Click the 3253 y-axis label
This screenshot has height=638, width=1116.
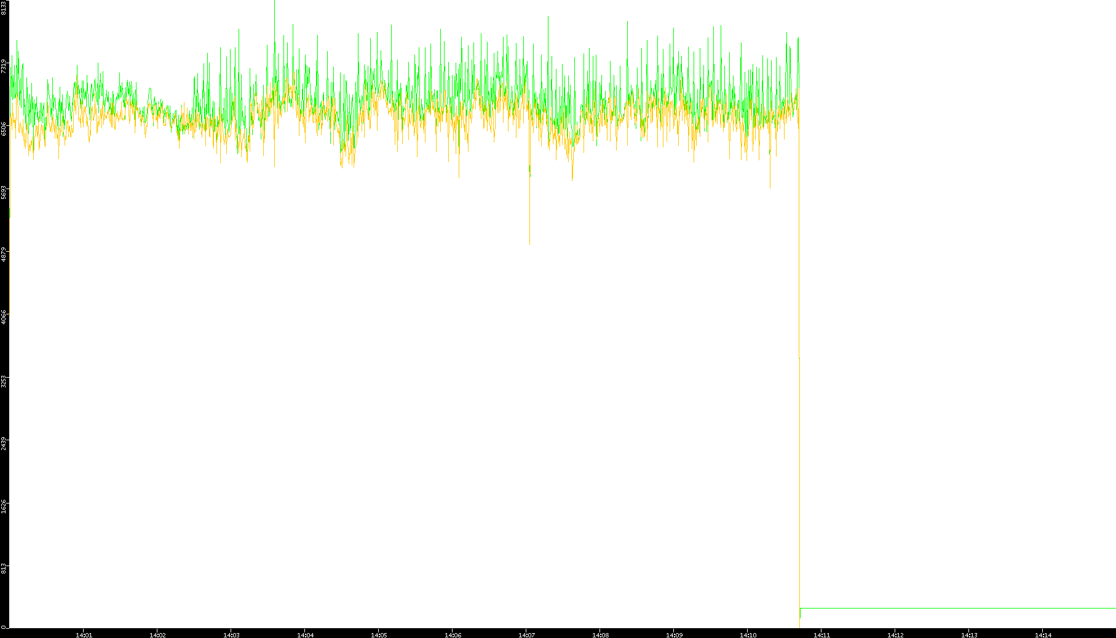[x=4, y=381]
